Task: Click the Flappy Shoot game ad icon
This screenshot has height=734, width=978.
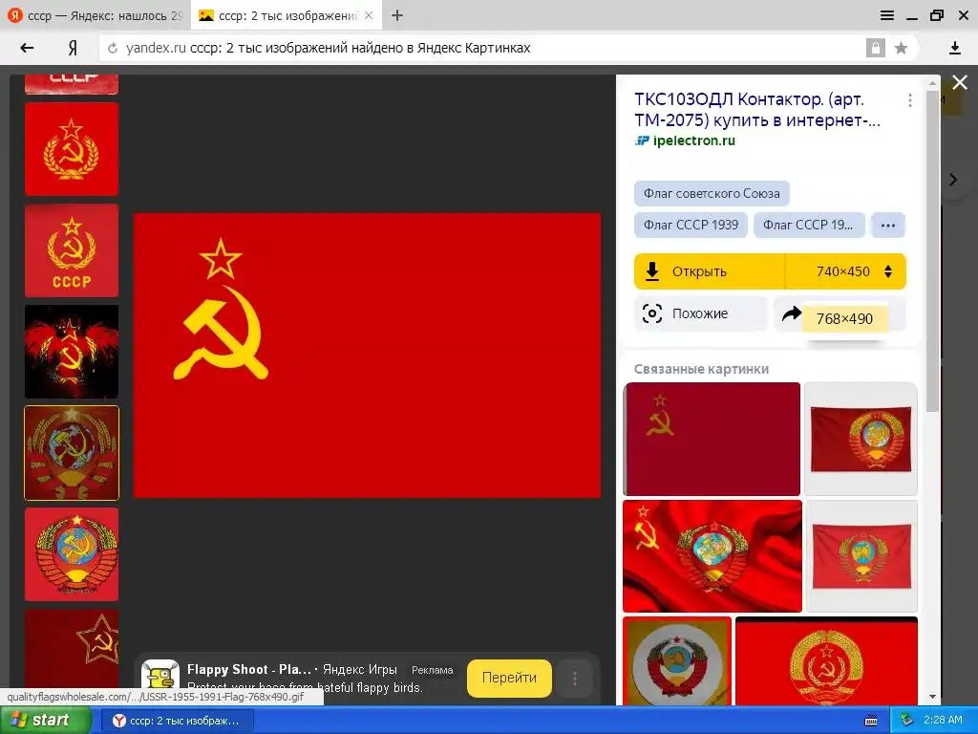Action: point(159,680)
